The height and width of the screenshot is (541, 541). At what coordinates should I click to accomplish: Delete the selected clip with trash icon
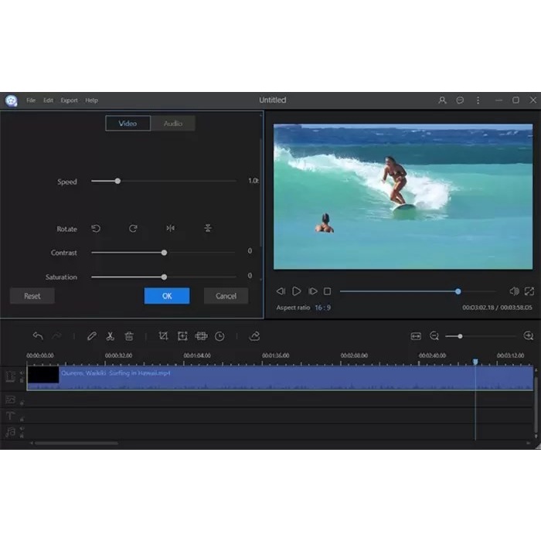click(x=129, y=336)
